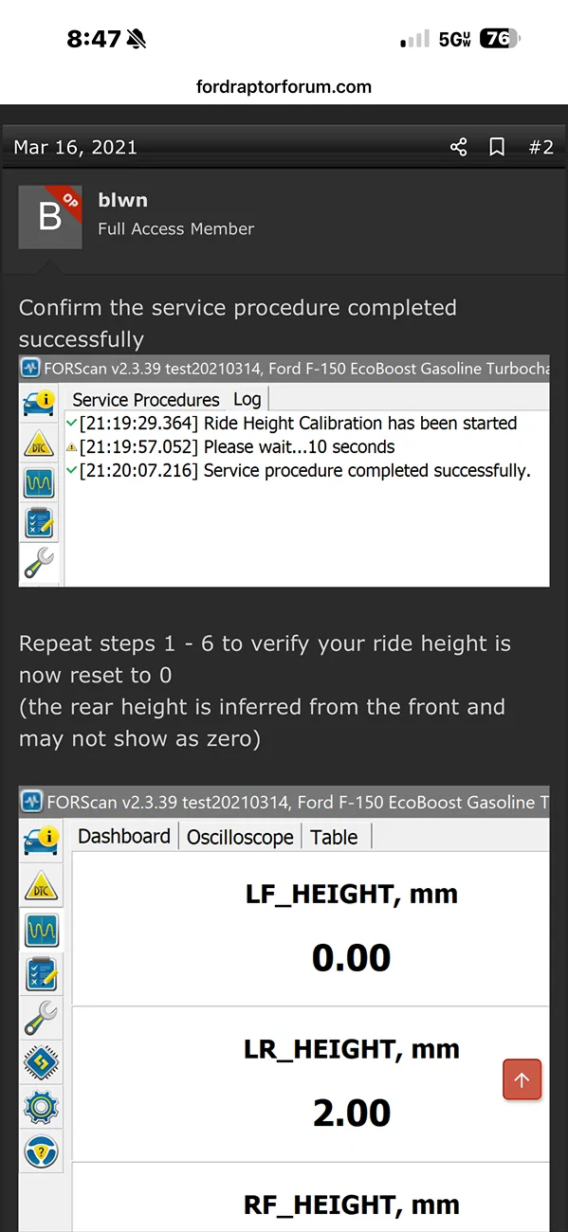Open blwn's avatar with OP badge
Screen dimensions: 568x1232
[50, 217]
